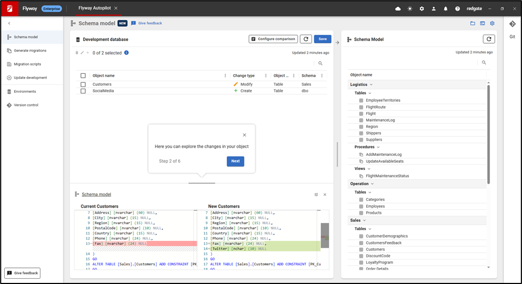
Task: Check the SocialMedia row checkbox
Action: (x=83, y=91)
